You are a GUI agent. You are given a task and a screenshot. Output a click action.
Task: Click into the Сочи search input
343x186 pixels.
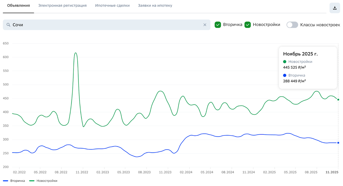pos(106,25)
